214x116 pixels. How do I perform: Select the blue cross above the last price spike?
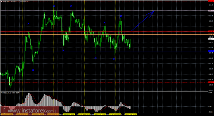coord(121,16)
